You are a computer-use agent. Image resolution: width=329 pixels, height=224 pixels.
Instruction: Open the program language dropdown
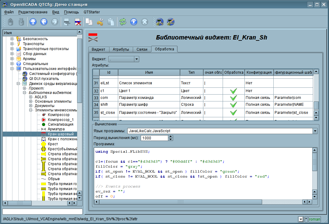[315, 131]
